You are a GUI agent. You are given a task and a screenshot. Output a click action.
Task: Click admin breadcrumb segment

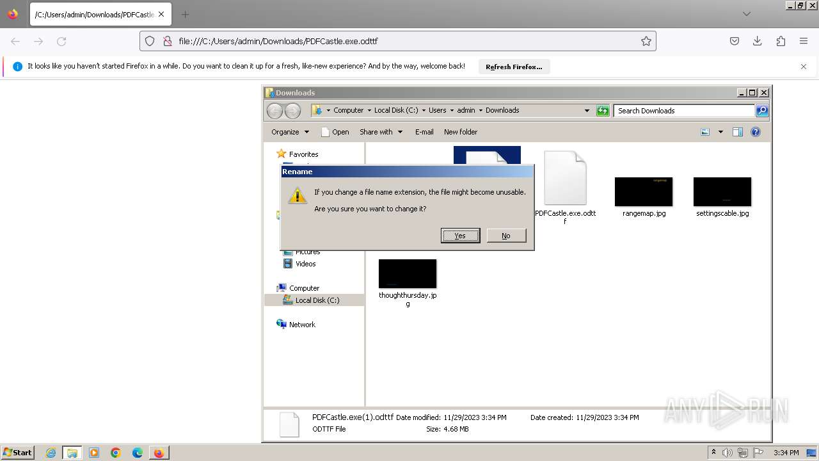[466, 110]
